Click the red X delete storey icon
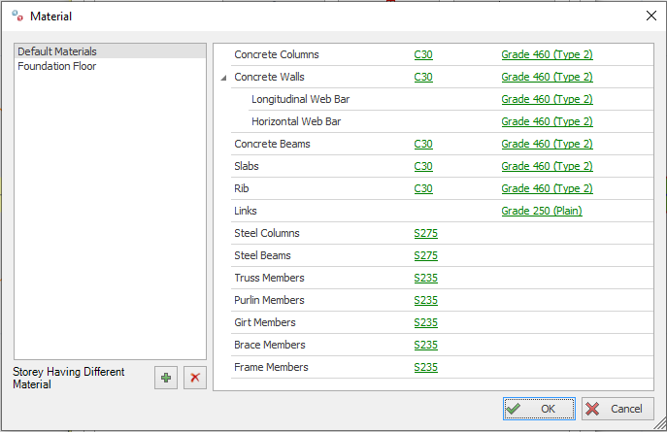667x432 pixels. click(195, 378)
